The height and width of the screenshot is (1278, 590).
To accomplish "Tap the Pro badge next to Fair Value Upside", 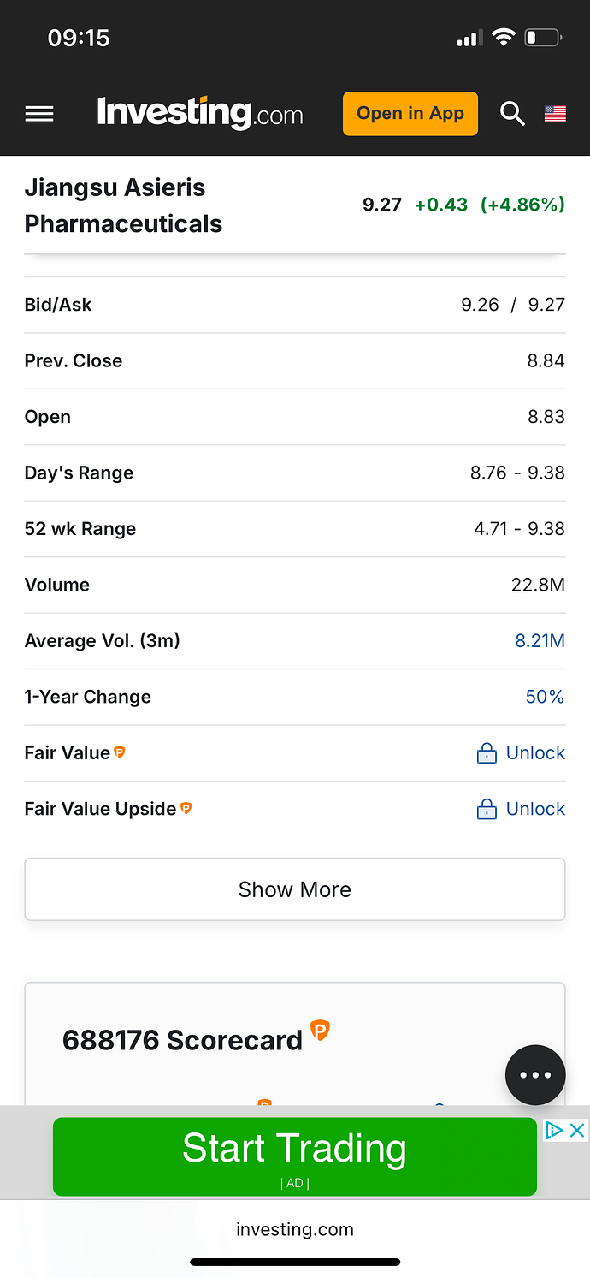I will tap(186, 808).
